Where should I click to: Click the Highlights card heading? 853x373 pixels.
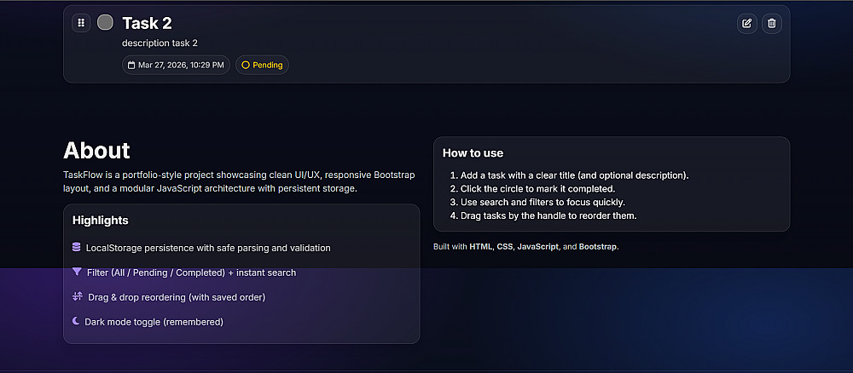tap(101, 220)
